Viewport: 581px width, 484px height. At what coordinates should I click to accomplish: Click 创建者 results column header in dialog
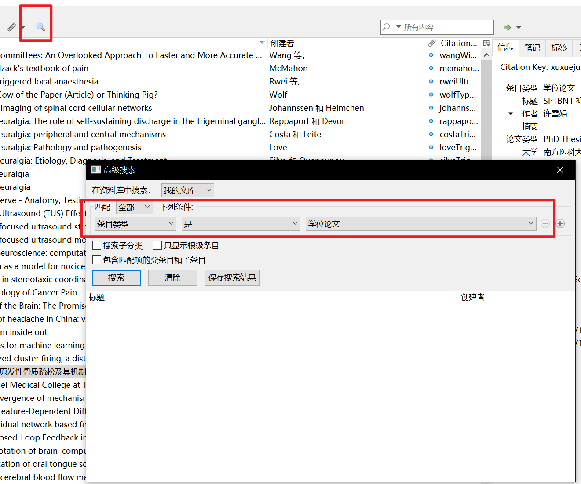tap(516, 297)
